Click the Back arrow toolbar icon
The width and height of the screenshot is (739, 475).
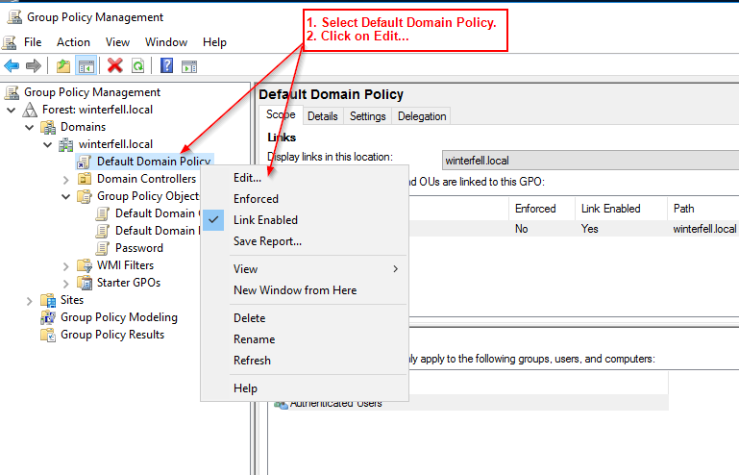(12, 65)
